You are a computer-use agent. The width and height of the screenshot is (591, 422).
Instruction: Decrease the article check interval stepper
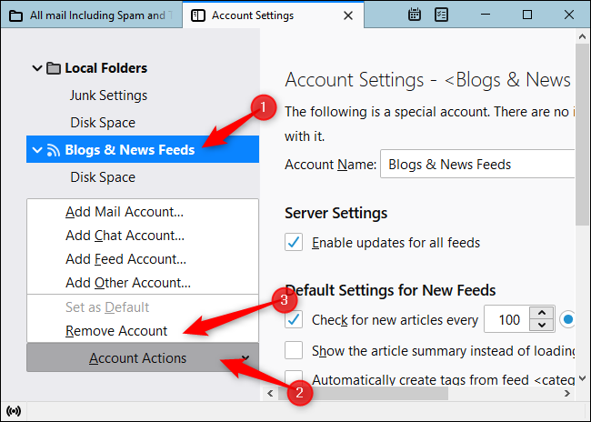tap(542, 326)
